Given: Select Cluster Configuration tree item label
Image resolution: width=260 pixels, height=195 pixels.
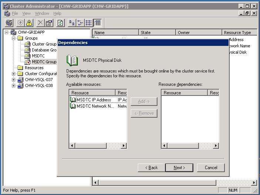Looking at the screenshot, I should tap(41, 74).
